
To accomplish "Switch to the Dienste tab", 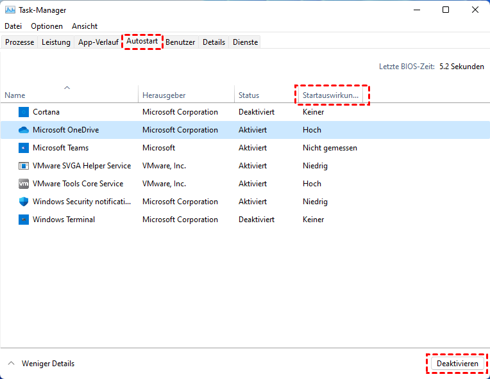I will coord(246,42).
